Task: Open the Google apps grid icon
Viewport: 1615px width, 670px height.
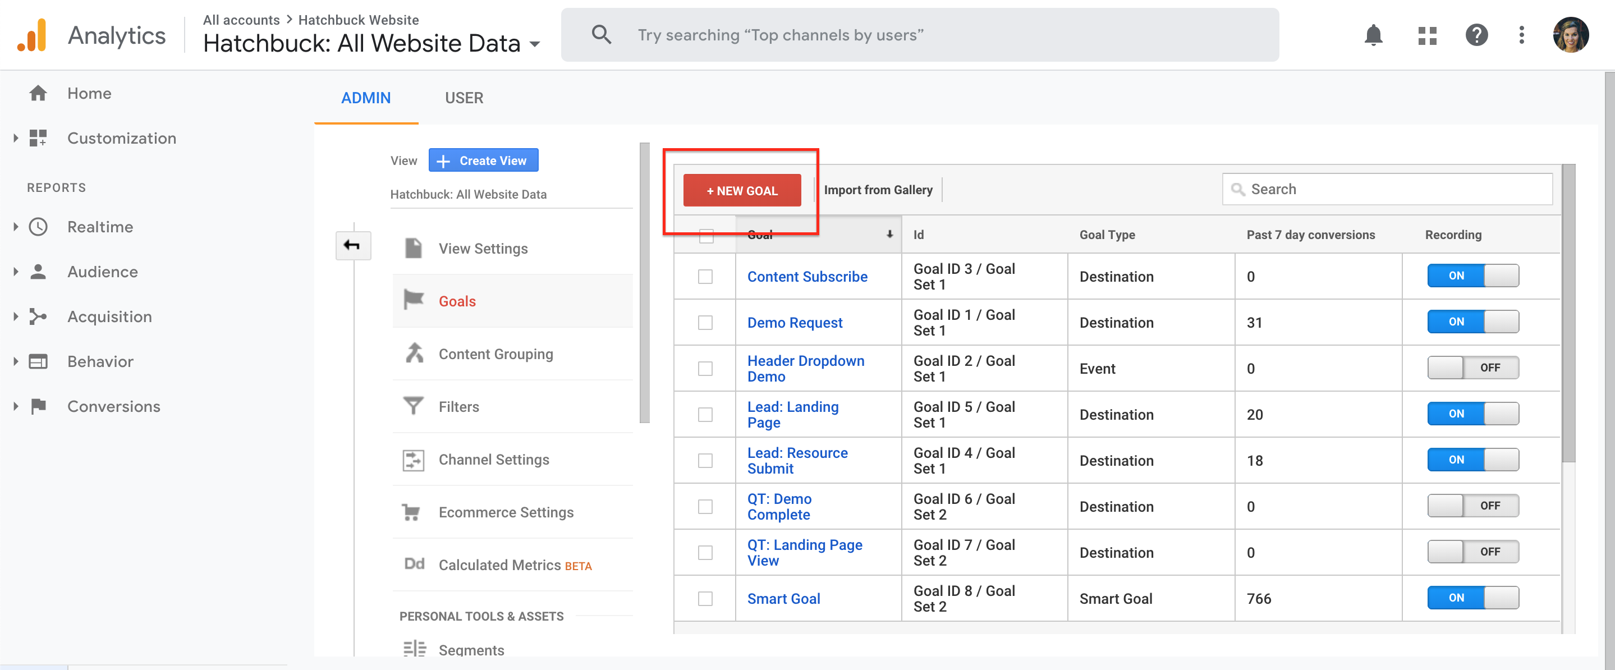Action: tap(1427, 35)
